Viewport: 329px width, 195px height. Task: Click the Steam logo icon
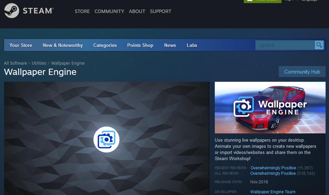pos(12,11)
